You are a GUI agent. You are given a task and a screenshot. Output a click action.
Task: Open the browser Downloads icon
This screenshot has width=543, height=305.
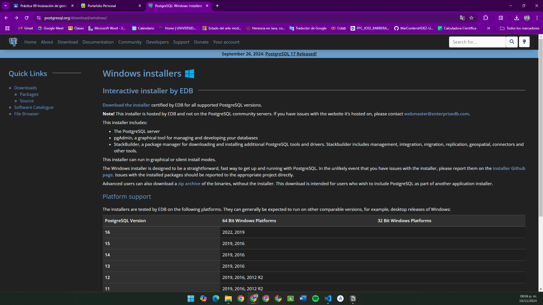click(516, 18)
